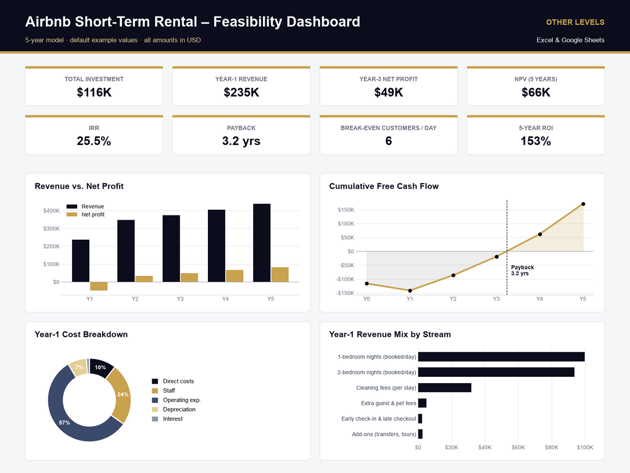
Task: Click the Total Investment $116K card
Action: pyautogui.click(x=94, y=86)
